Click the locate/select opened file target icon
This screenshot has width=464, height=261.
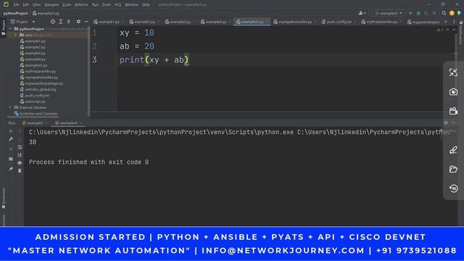point(53,22)
